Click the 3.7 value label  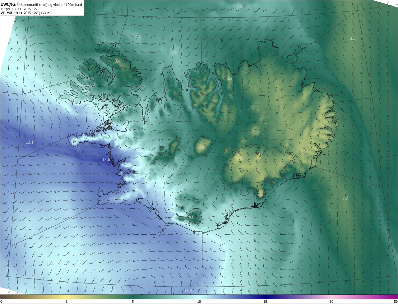click(345, 198)
